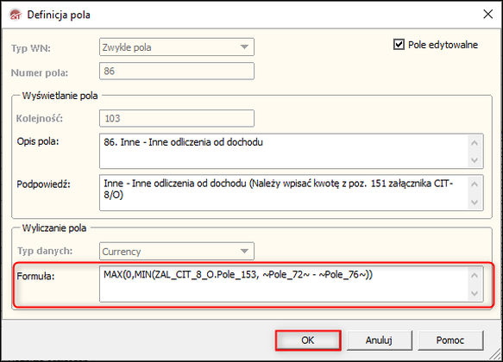Screen dimensions: 503x362
Task: Click the CIT application icon in title bar
Action: coord(16,15)
